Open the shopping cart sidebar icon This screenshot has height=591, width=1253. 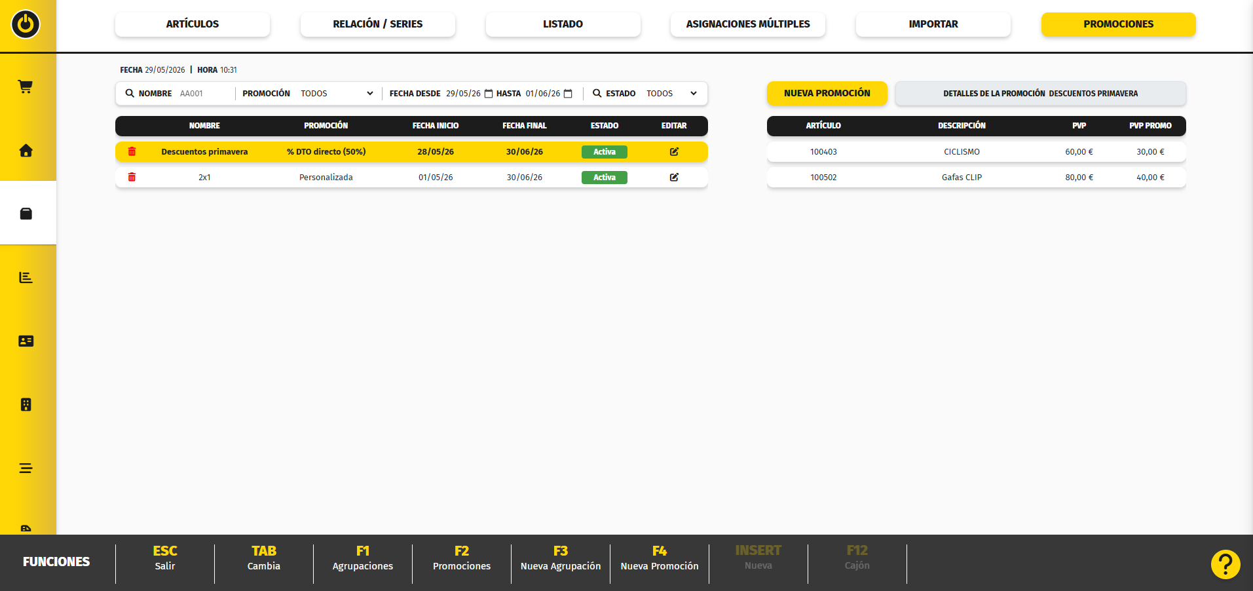pos(26,86)
